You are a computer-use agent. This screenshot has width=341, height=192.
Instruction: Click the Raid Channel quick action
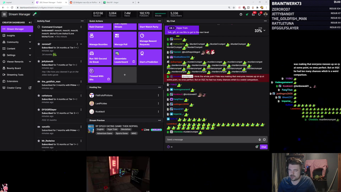pyautogui.click(x=100, y=27)
